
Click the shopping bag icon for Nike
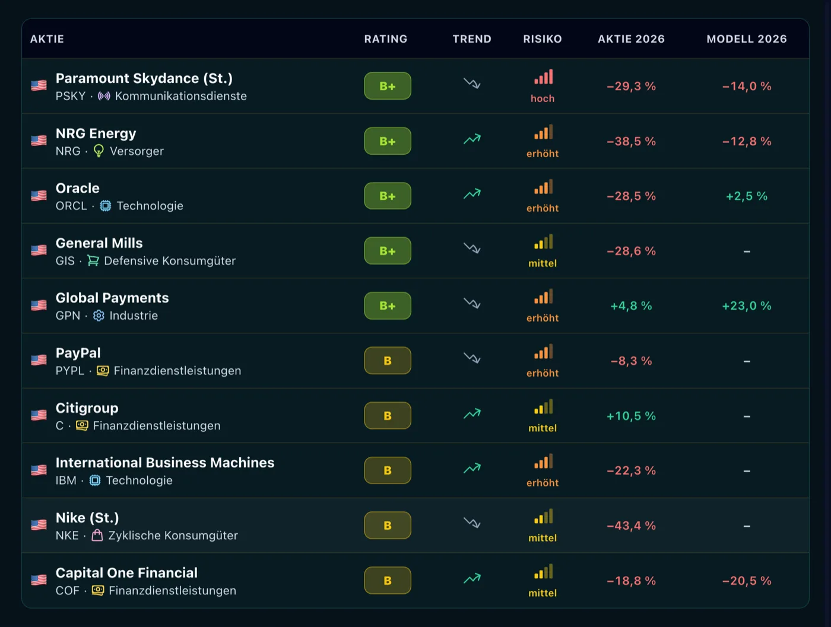pyautogui.click(x=97, y=535)
